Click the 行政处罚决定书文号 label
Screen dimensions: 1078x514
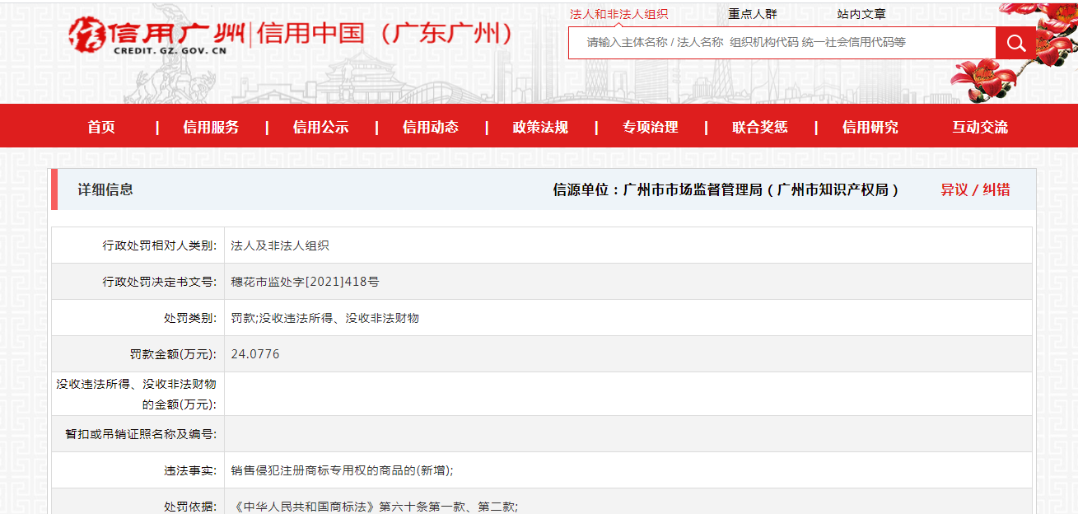click(x=160, y=282)
